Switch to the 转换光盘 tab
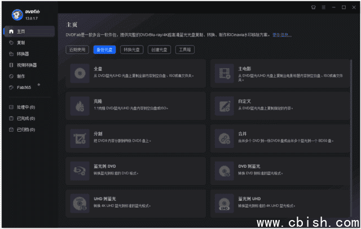361x229 pixels. [x=131, y=50]
